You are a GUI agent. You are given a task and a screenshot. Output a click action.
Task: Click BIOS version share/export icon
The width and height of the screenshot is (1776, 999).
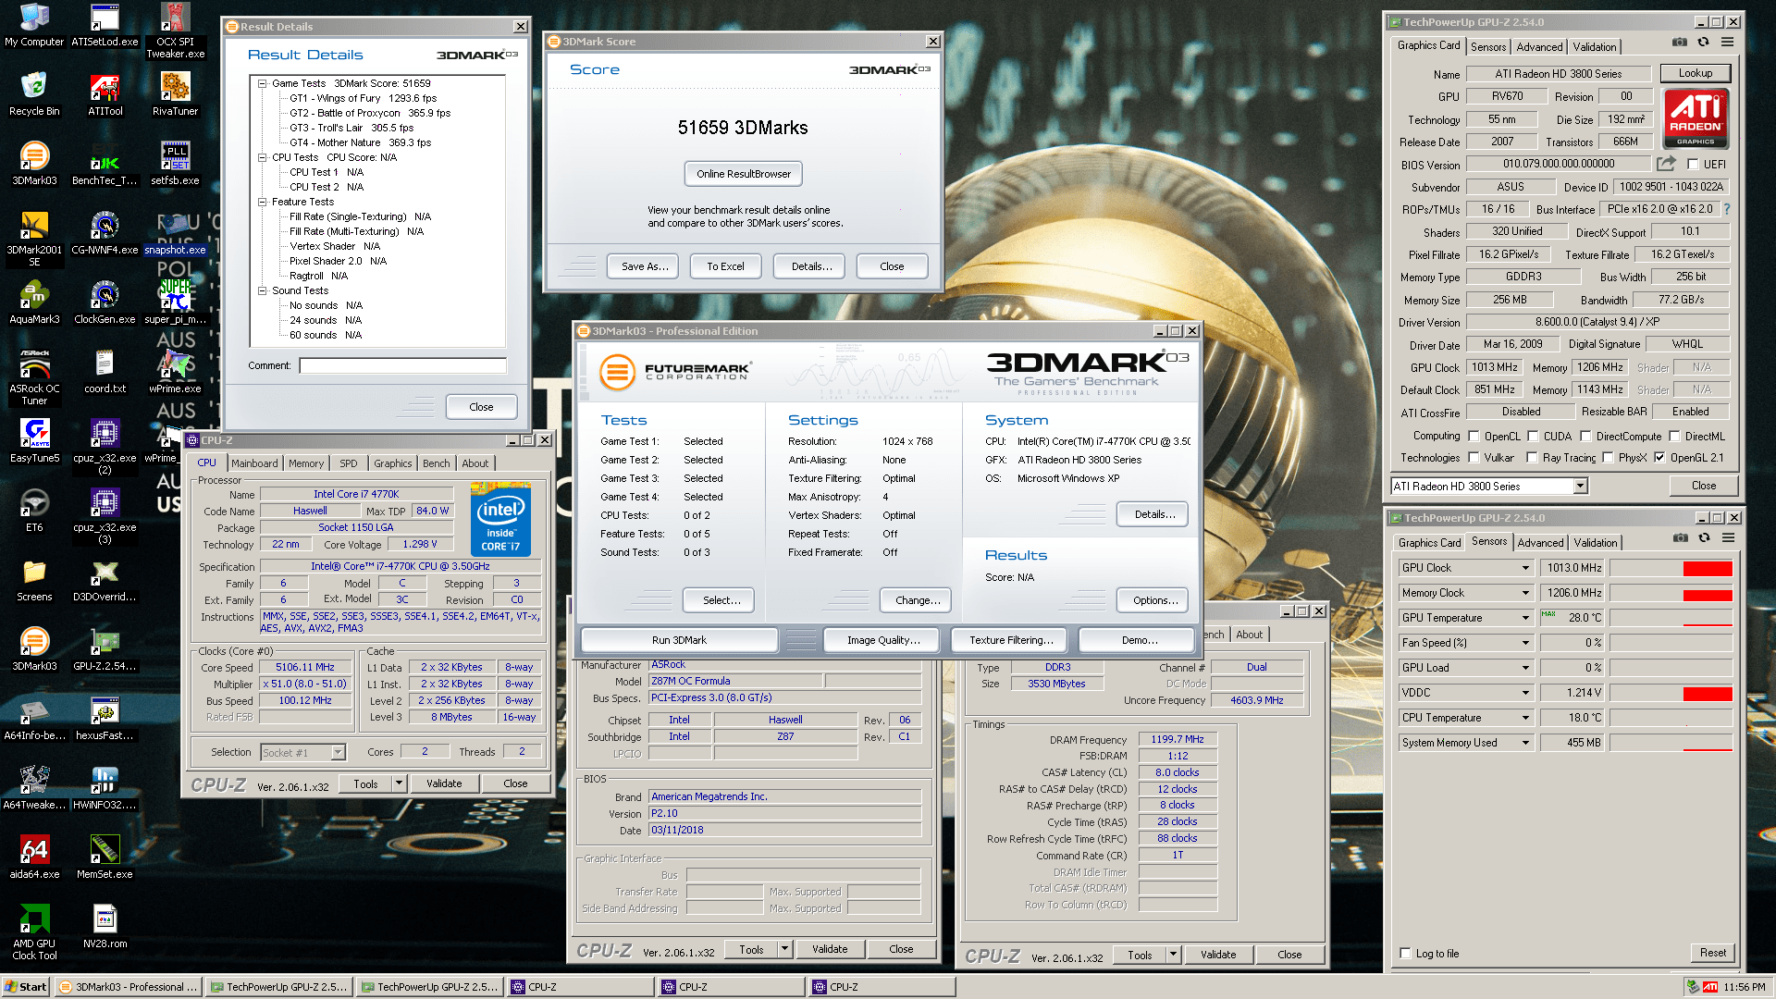point(1666,164)
